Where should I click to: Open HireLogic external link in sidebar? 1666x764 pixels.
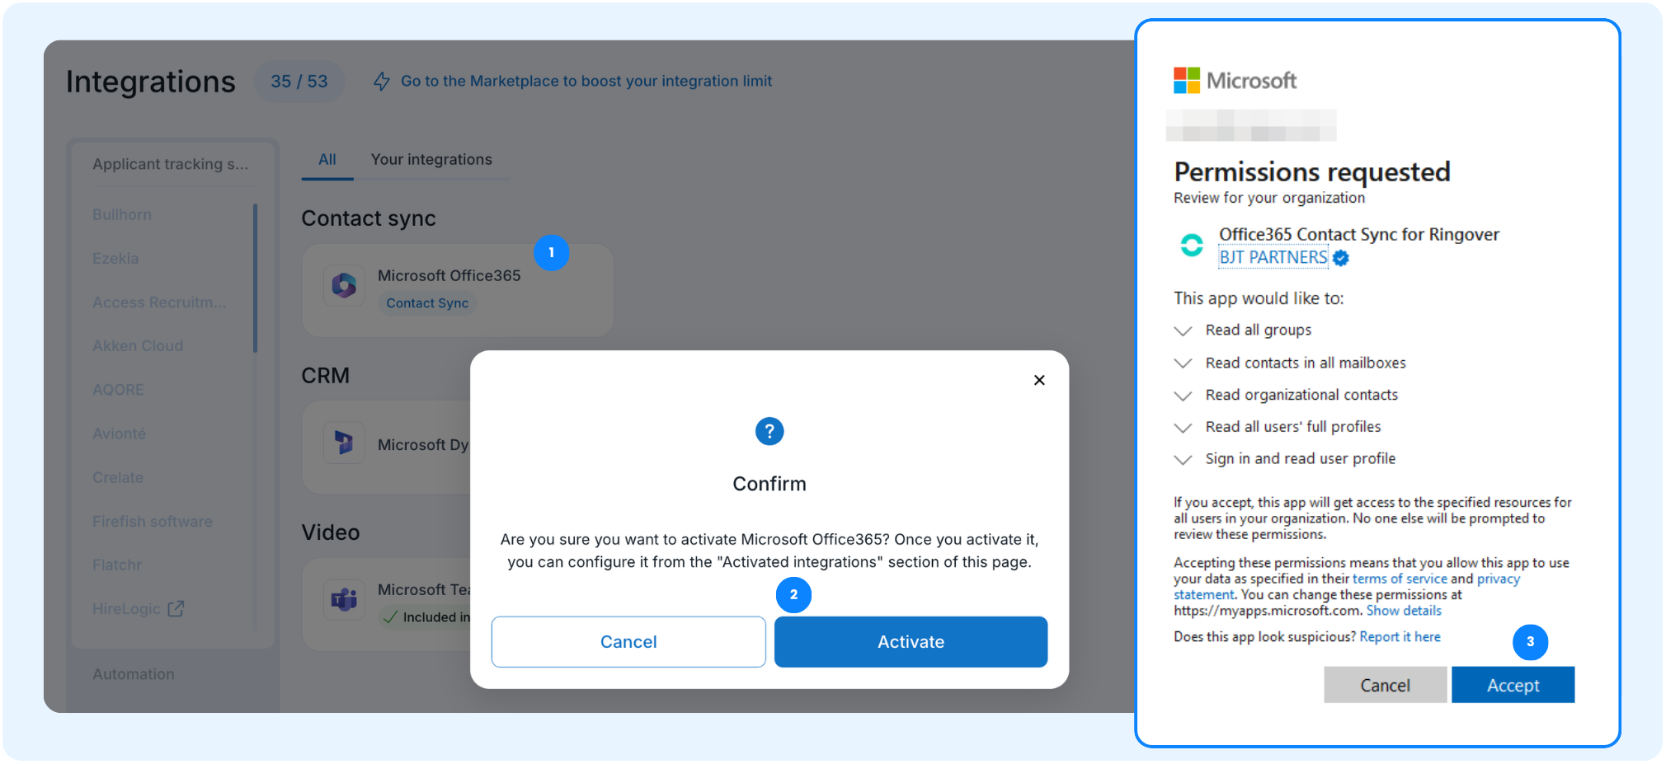pos(126,609)
